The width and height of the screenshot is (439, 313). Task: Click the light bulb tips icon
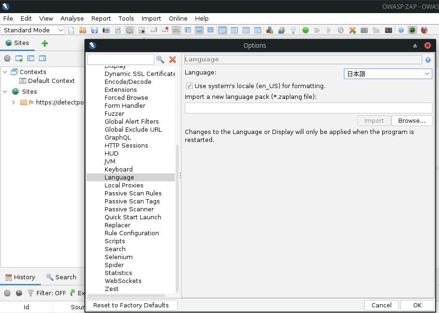click(x=293, y=30)
